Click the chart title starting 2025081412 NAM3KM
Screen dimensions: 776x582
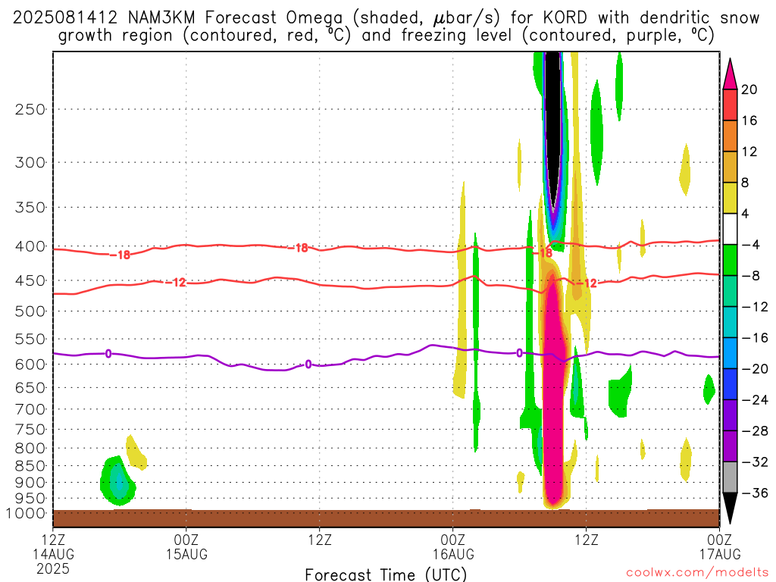tap(386, 27)
